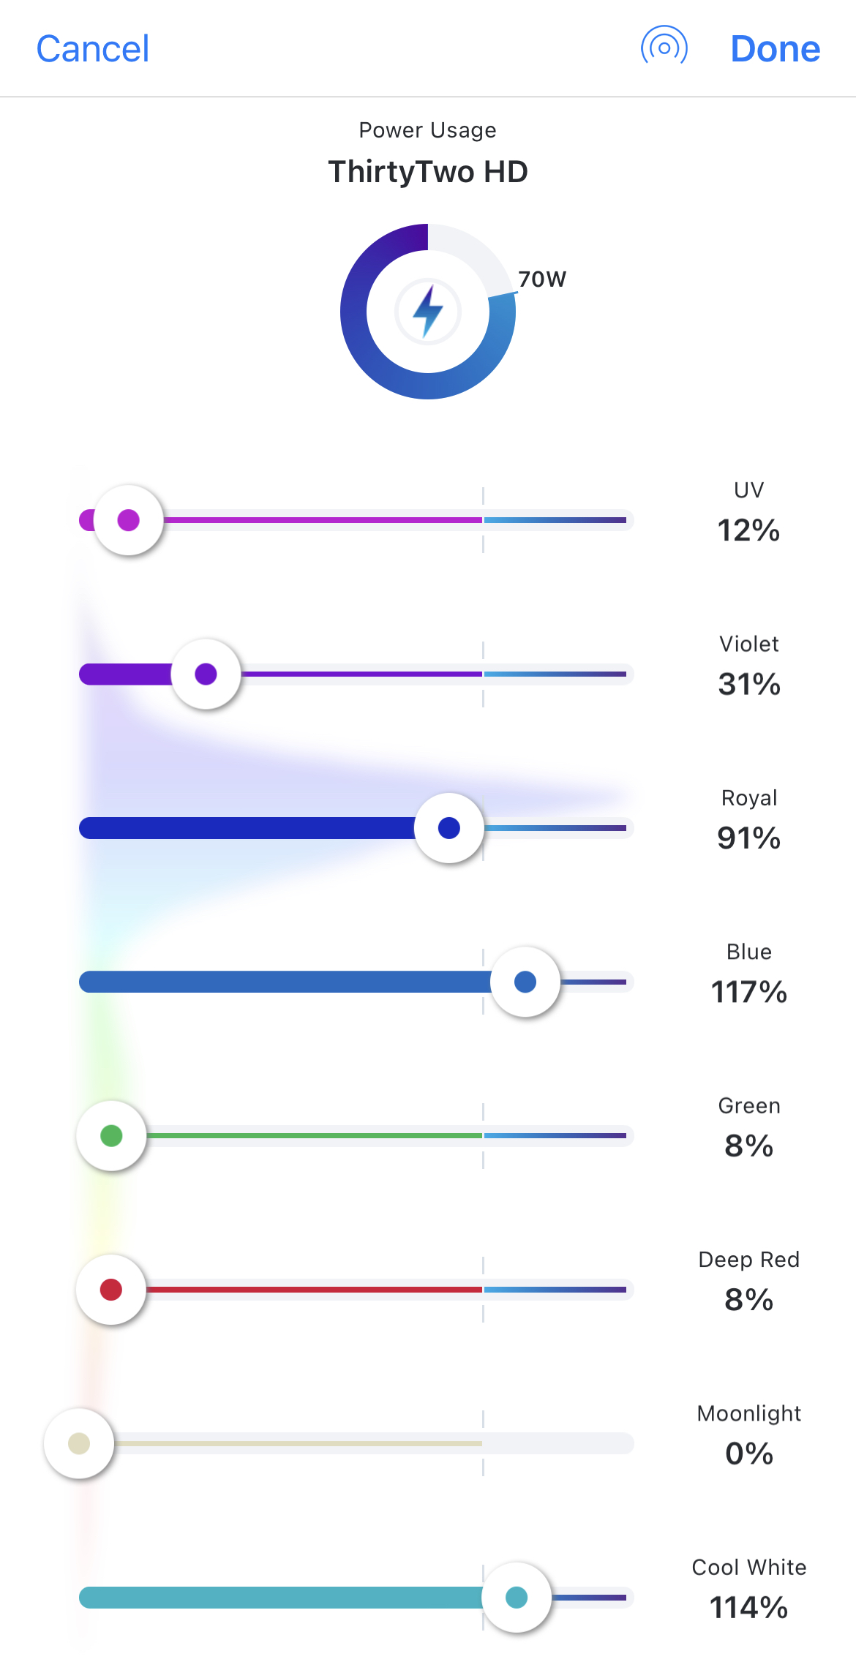Tap the live broadcast signal icon

(664, 48)
